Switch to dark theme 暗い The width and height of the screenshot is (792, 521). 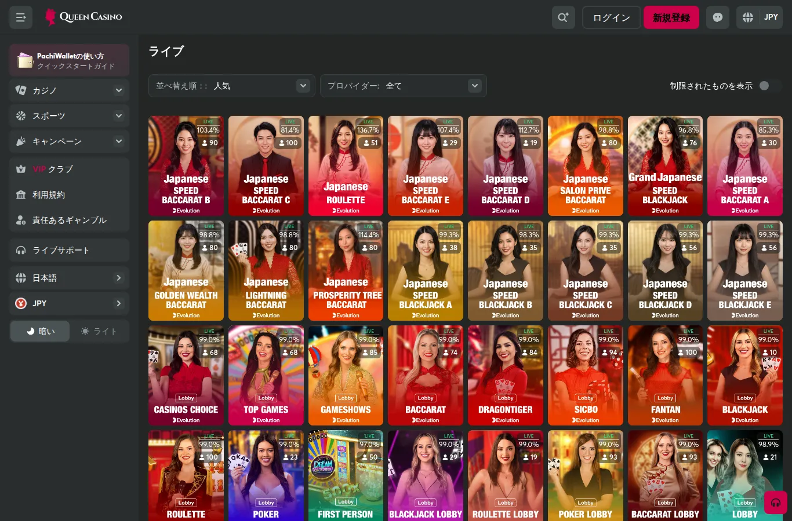tap(40, 331)
